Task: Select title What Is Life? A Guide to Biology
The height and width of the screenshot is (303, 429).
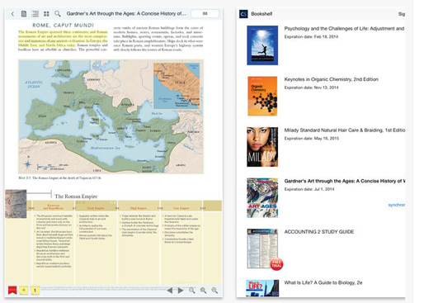Action: (323, 282)
